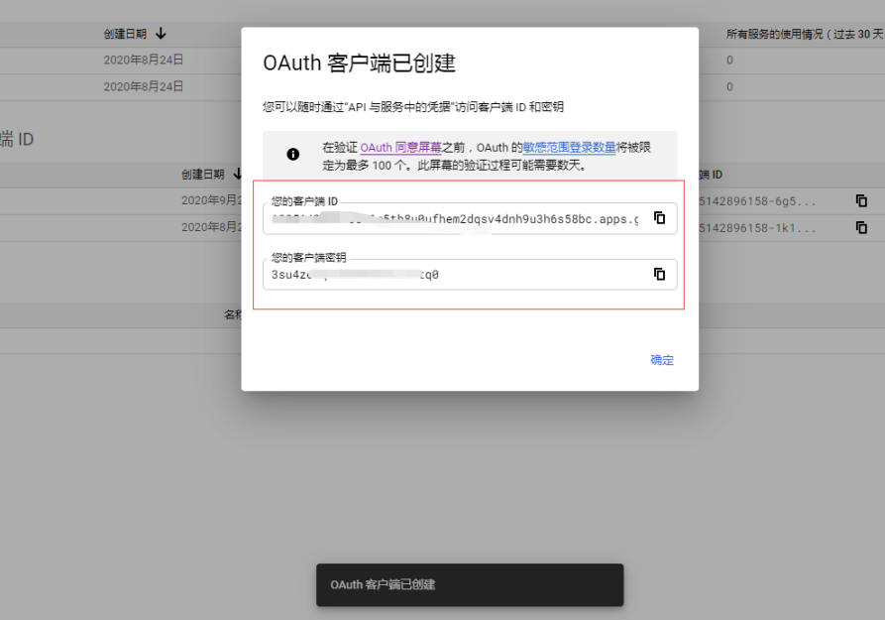Viewport: 885px width, 620px height.
Task: Open the OAuth 同意屏幕 link
Action: [x=400, y=148]
